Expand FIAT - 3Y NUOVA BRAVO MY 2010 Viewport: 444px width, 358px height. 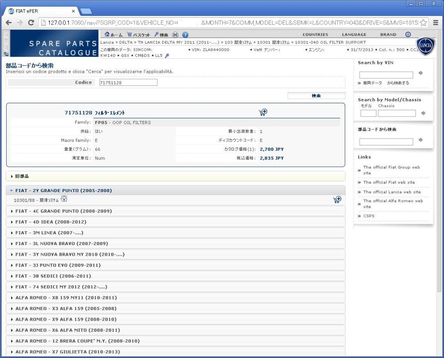176,254
